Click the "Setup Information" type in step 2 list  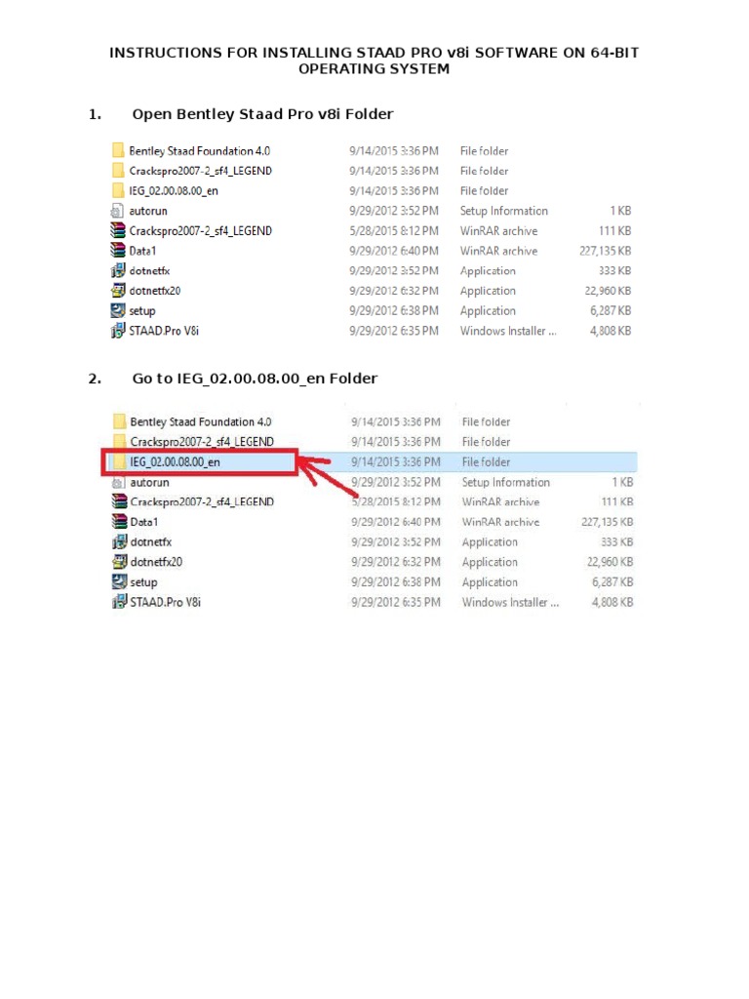[506, 482]
